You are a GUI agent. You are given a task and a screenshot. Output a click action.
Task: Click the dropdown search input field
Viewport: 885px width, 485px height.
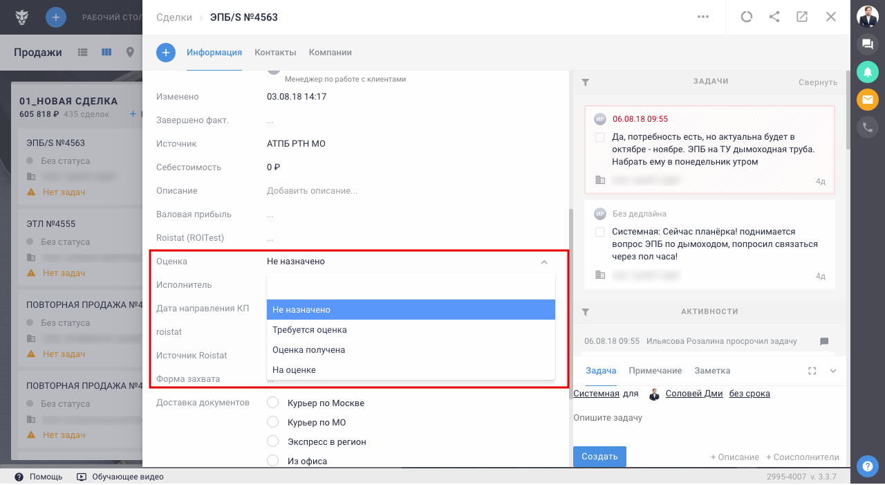pyautogui.click(x=411, y=286)
